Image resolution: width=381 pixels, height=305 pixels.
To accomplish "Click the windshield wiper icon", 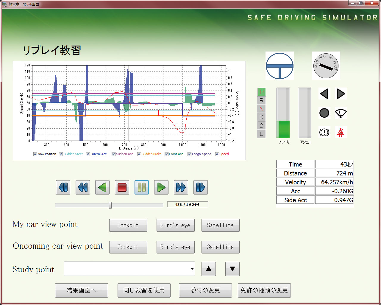I will coord(341,113).
